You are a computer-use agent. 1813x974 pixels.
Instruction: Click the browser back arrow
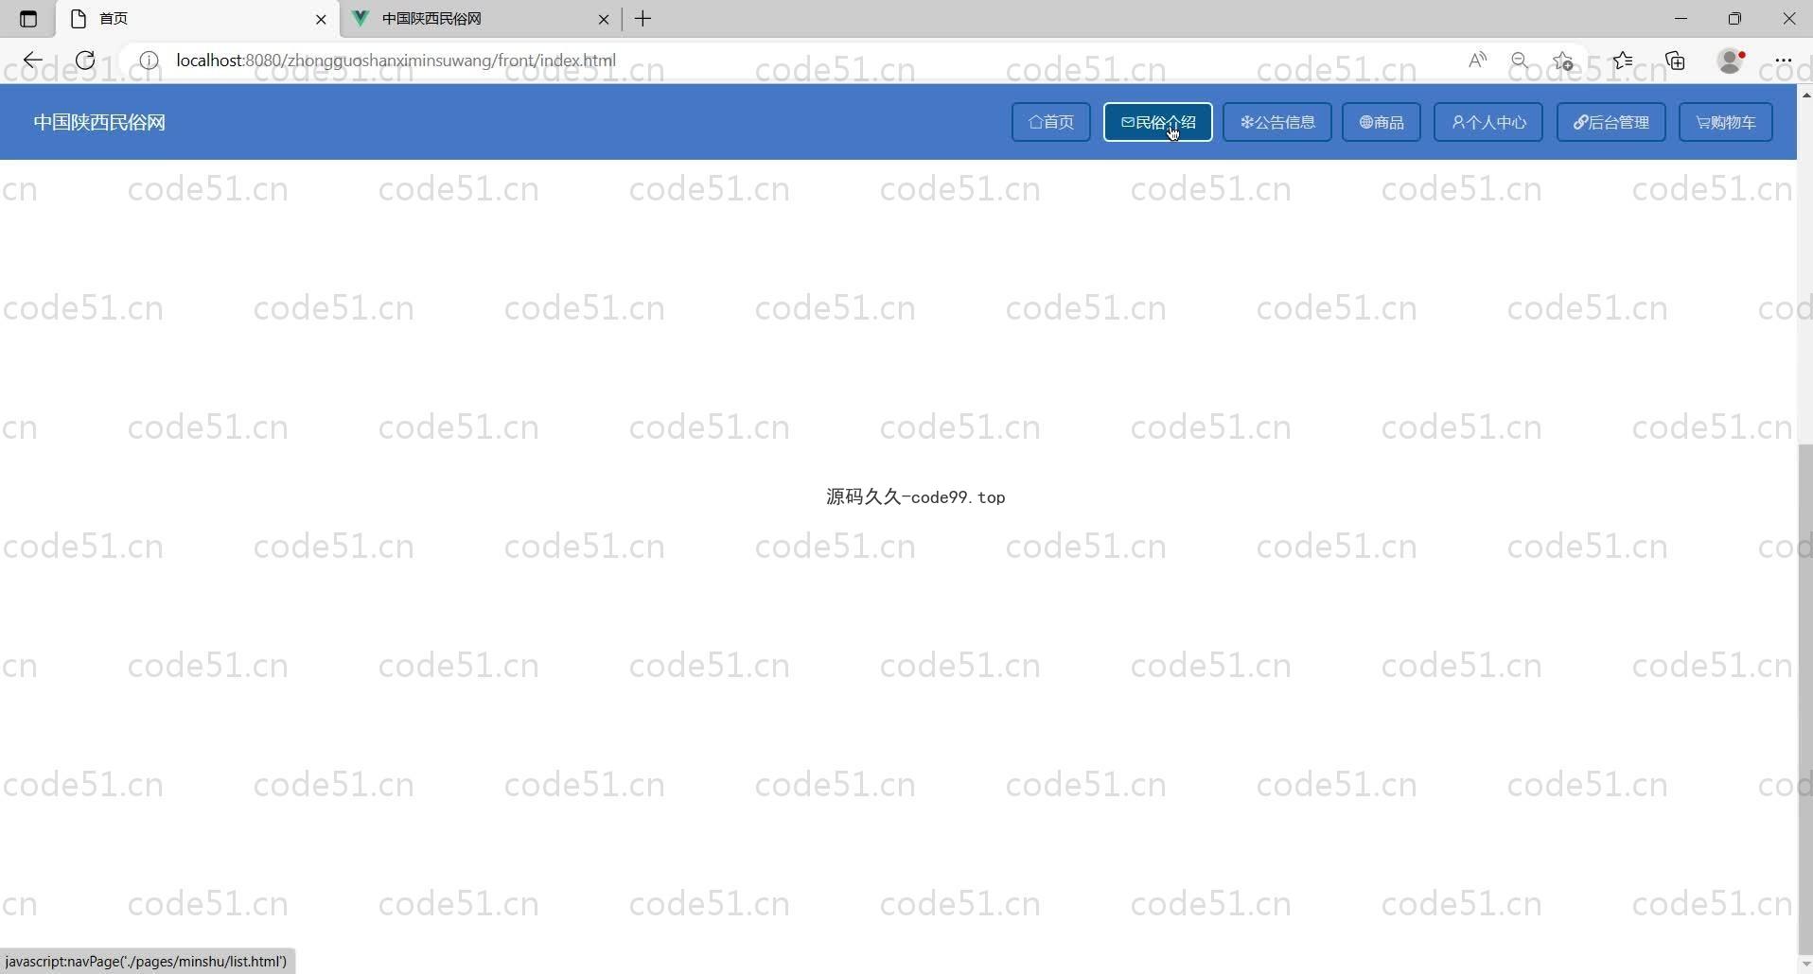[33, 61]
